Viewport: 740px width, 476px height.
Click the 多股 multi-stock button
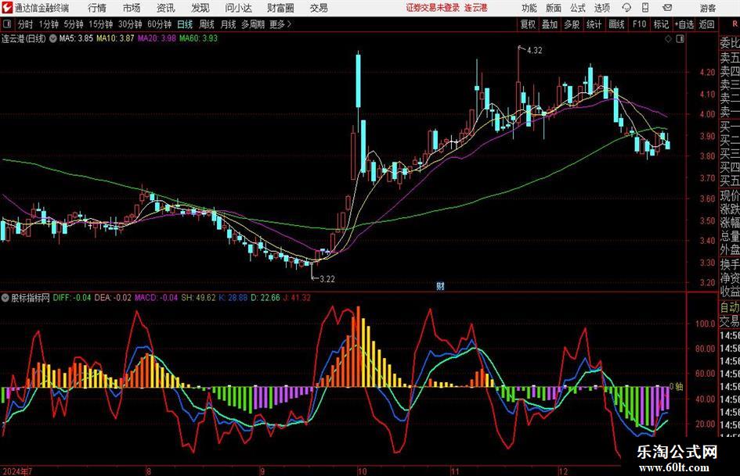coord(572,24)
